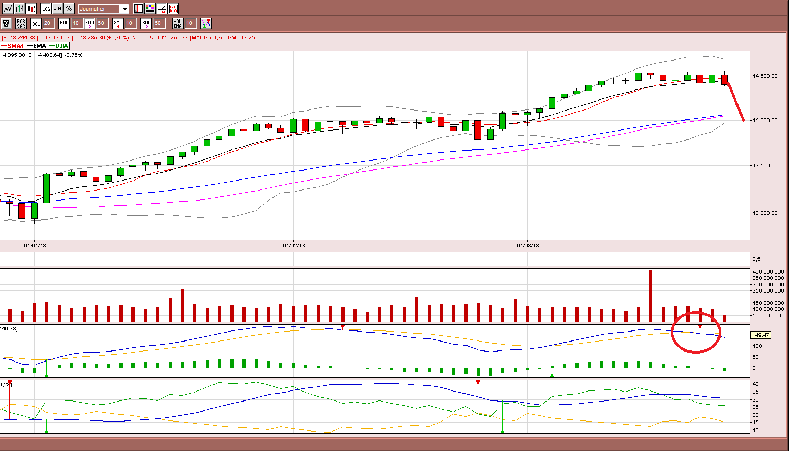Click the '0,5' axis label
This screenshot has height=451, width=789.
[756, 259]
